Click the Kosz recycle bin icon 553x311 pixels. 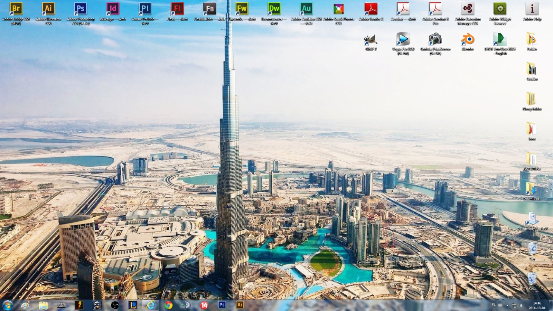(x=532, y=281)
